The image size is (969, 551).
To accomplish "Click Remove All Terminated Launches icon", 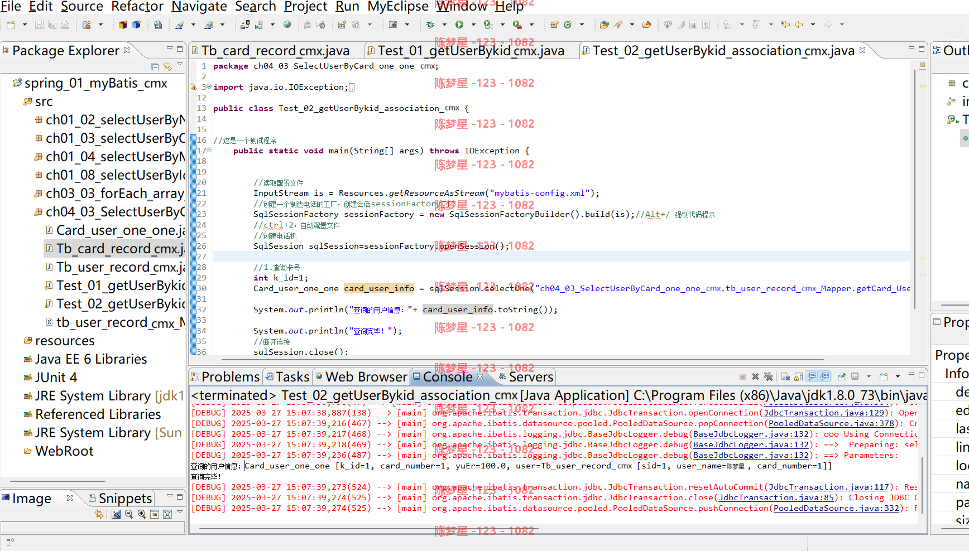I will click(768, 376).
